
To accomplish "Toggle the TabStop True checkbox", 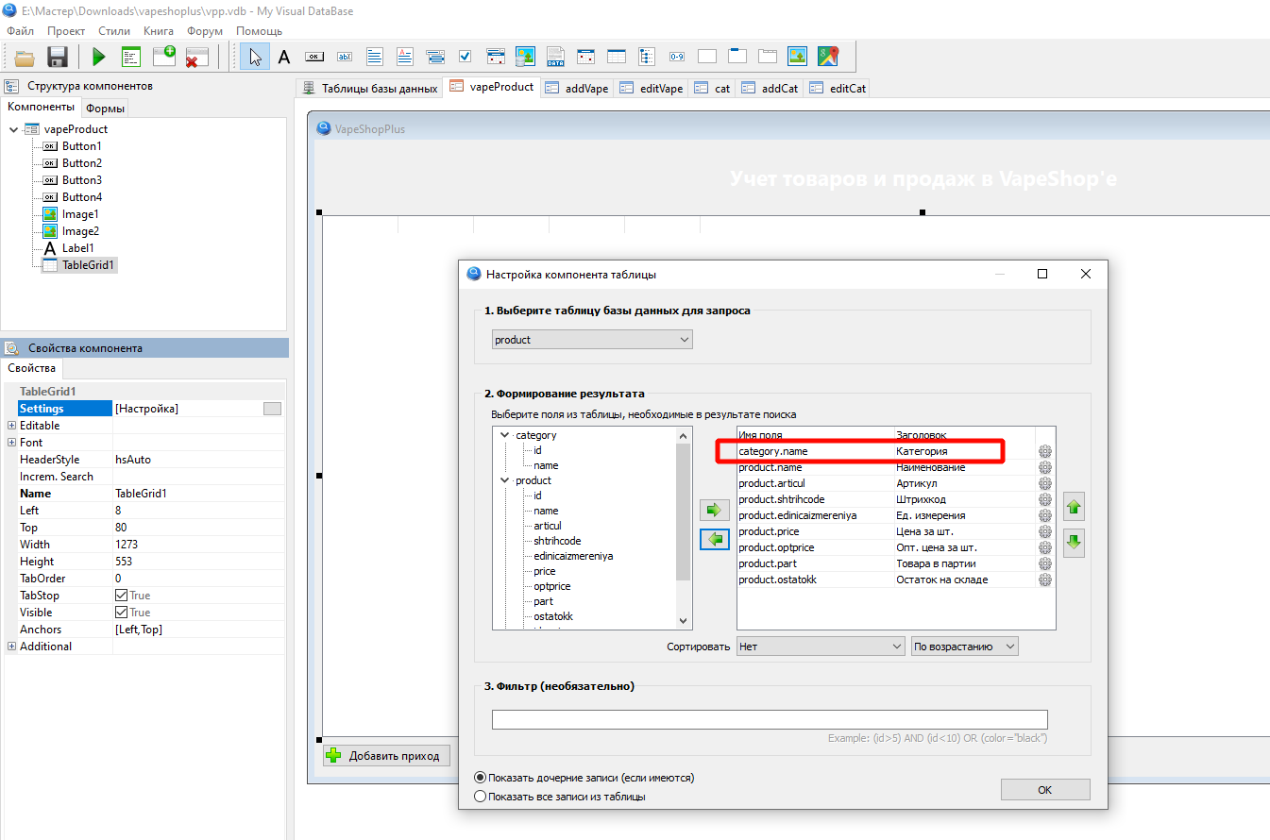I will 121,596.
